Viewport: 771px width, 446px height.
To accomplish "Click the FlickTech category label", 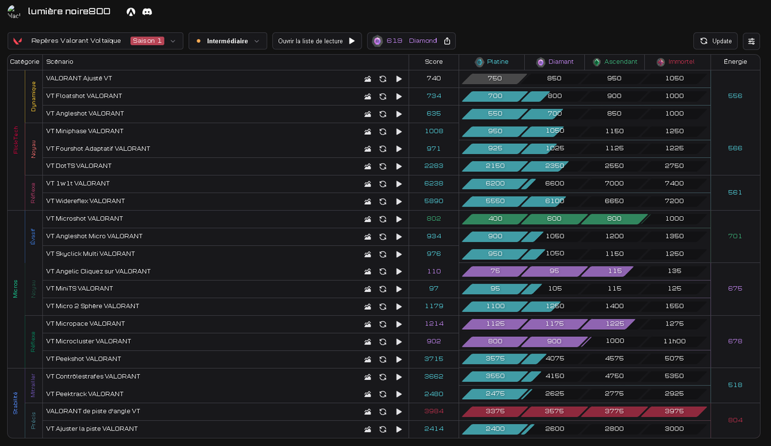I will (x=16, y=140).
